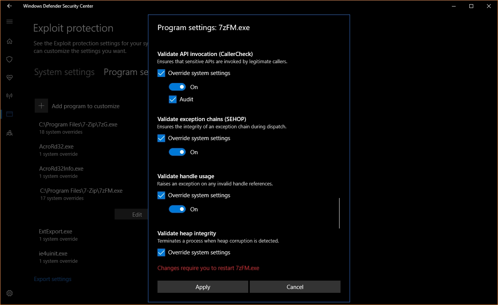Click the red restart 7zFM.exe warning text
Screen dimensions: 498x305
coord(208,268)
